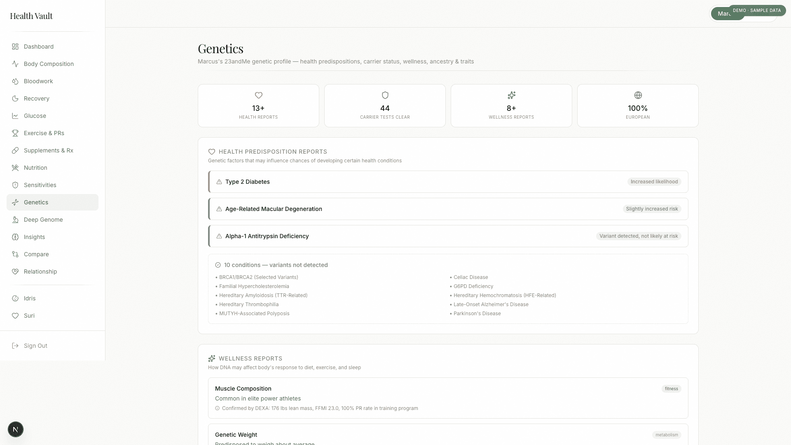Screen dimensions: 791x445
Task: Click 'Variant detected, not likely at risk' badge
Action: pyautogui.click(x=639, y=236)
